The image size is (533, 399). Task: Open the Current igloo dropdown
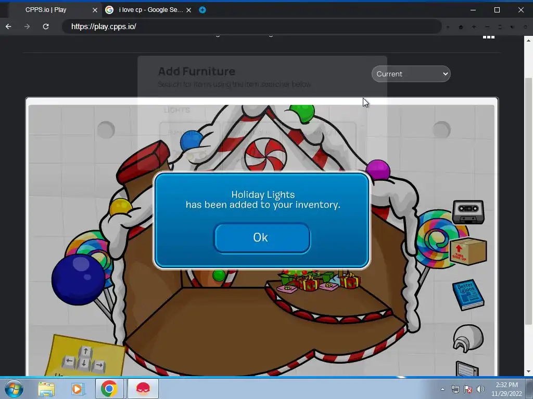(x=411, y=74)
